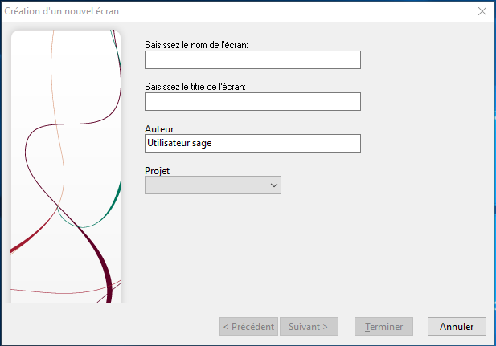Click the Terminer button

pos(383,327)
